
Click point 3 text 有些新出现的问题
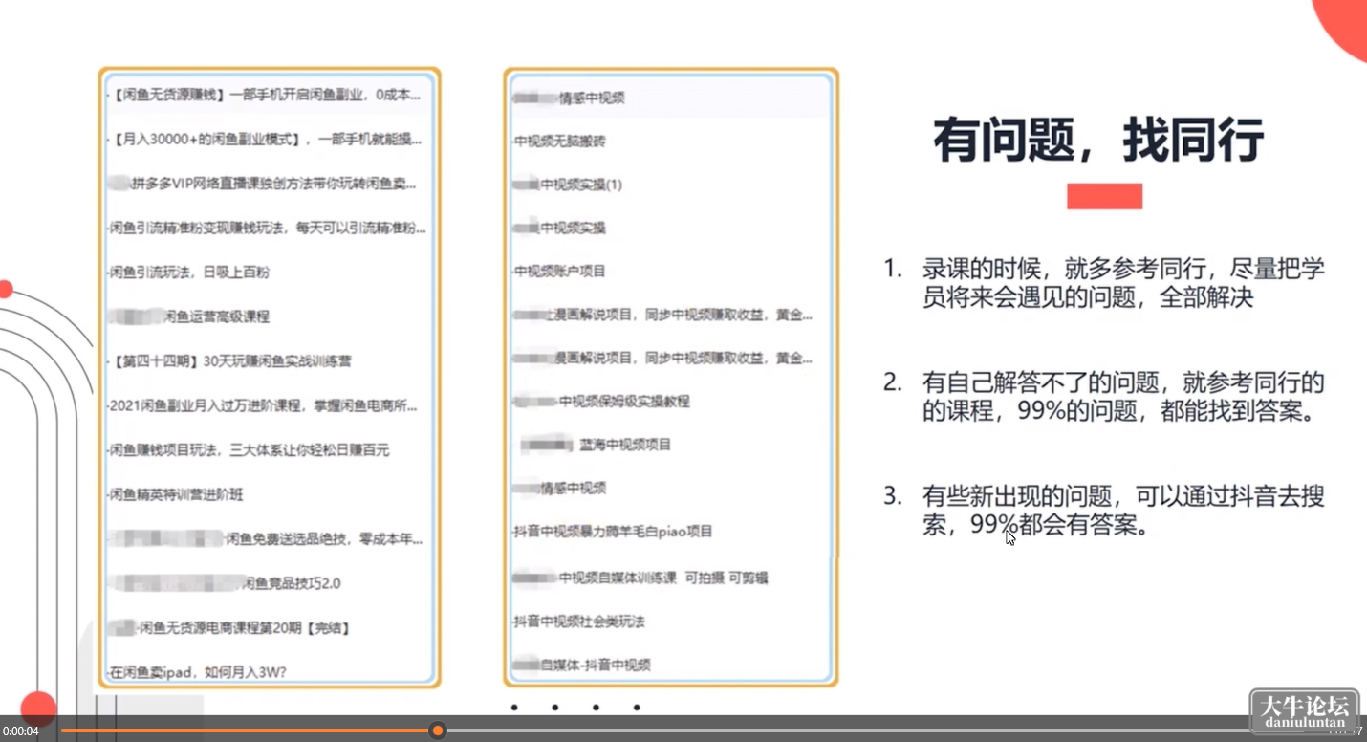[1123, 511]
